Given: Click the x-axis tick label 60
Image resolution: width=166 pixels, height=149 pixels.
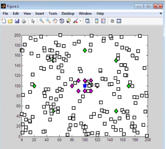Looking at the screenshot, I should tap(59, 140).
